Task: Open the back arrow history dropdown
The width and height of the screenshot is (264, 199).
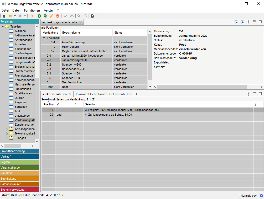Action: [15, 16]
